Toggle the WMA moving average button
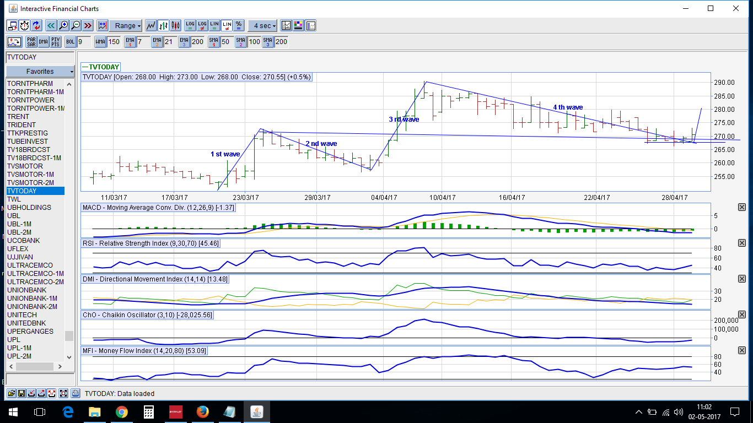Viewport: 753px width, 423px height. [x=100, y=42]
